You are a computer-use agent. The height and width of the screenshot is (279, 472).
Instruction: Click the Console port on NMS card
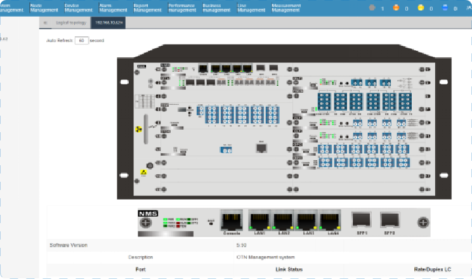[232, 221]
